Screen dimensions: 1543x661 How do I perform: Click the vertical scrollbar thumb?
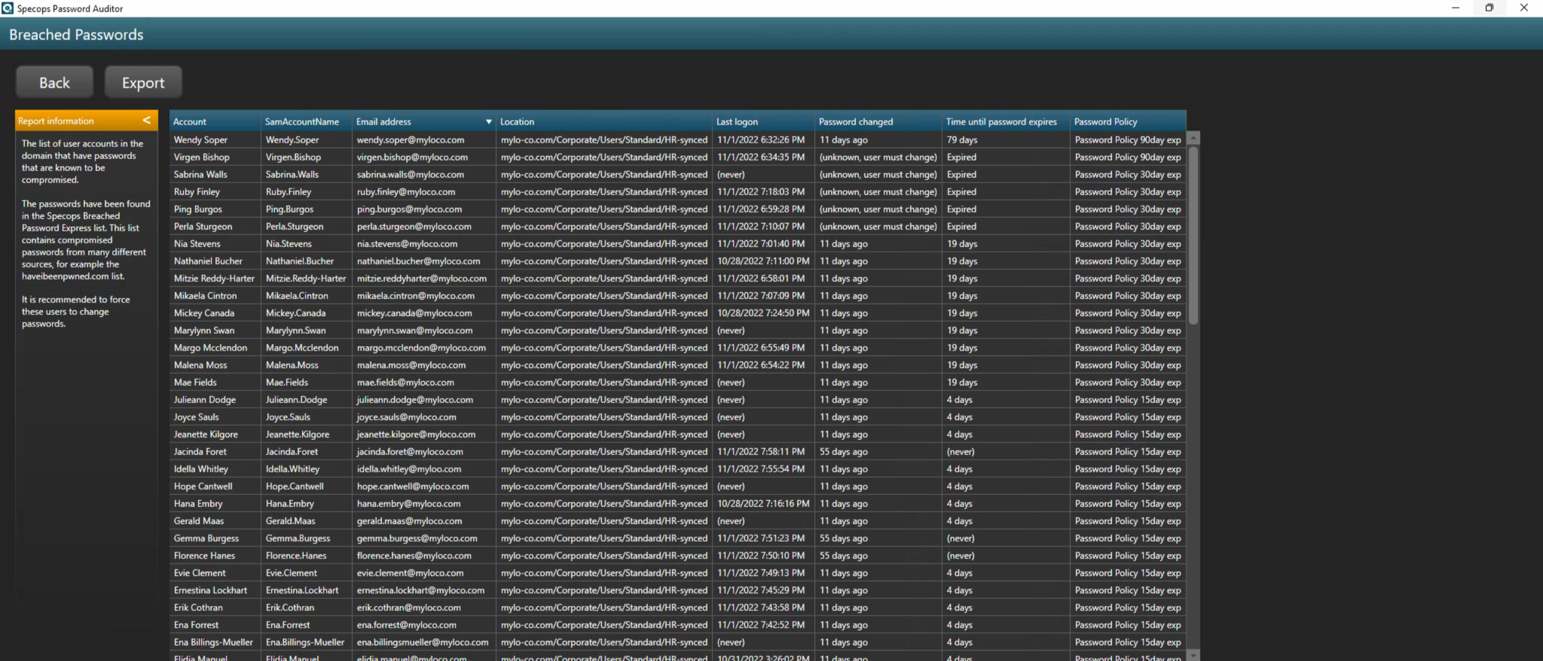1193,235
